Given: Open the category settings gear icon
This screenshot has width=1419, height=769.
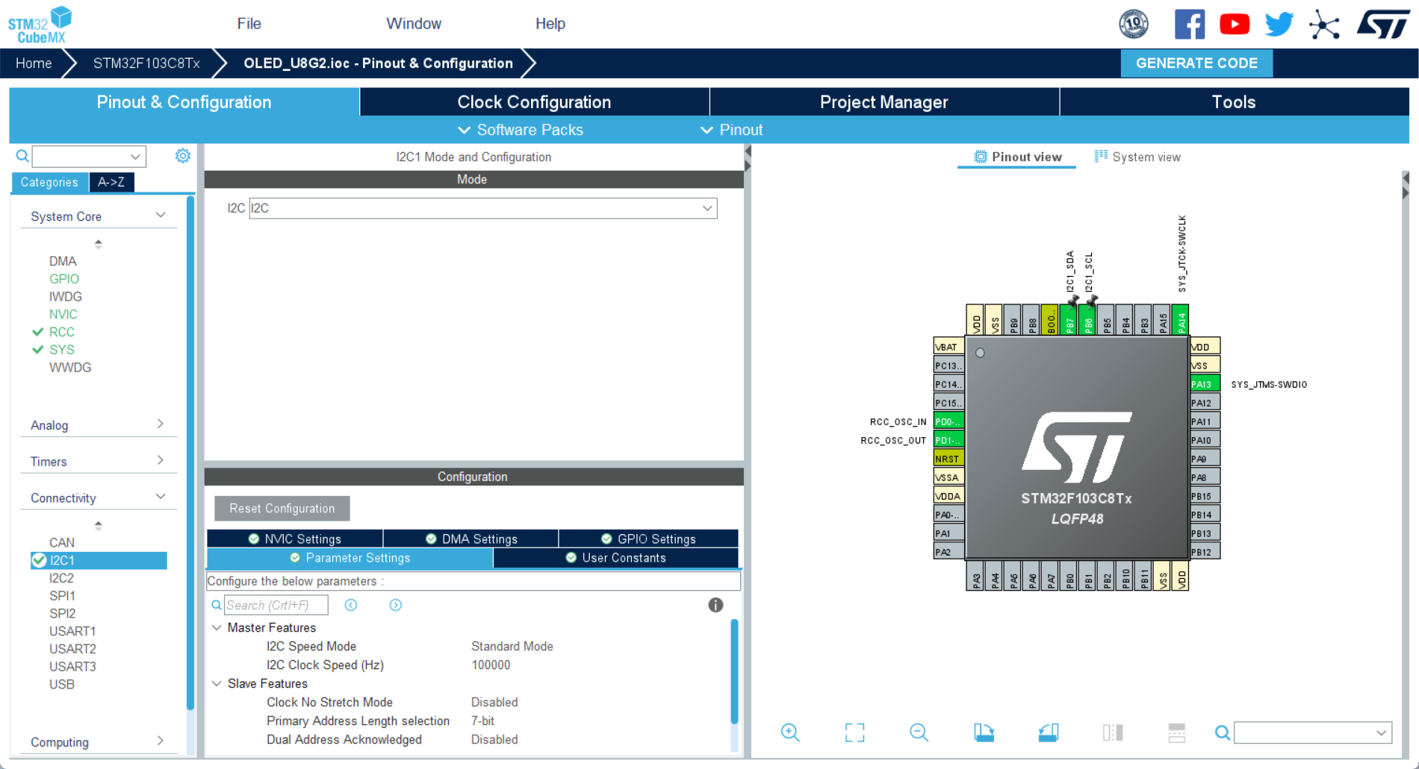Looking at the screenshot, I should pos(183,156).
